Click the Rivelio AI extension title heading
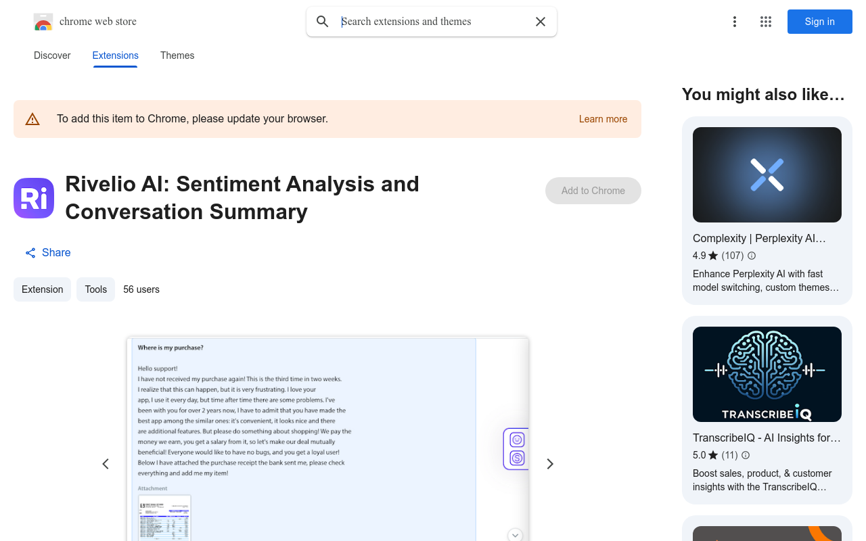 [242, 197]
